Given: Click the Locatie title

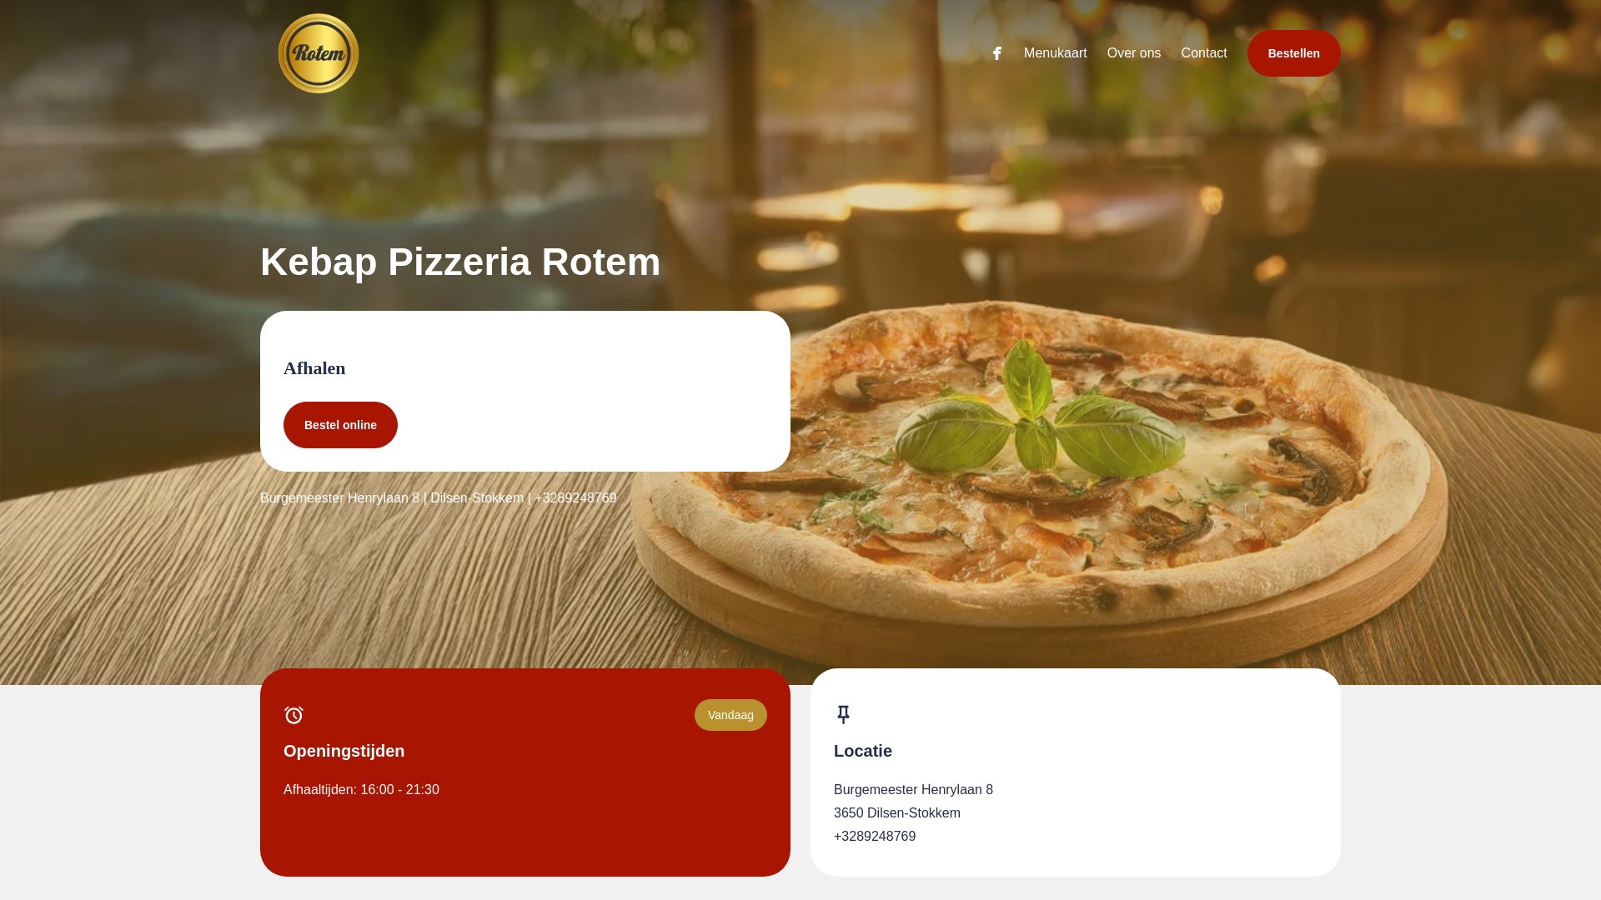Looking at the screenshot, I should pyautogui.click(x=863, y=751).
